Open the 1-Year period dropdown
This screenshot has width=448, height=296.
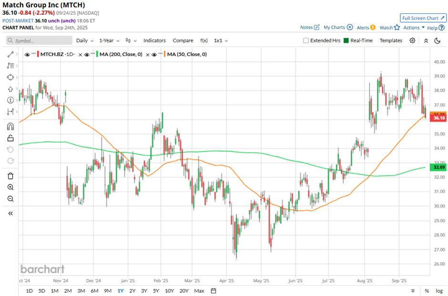[109, 41]
